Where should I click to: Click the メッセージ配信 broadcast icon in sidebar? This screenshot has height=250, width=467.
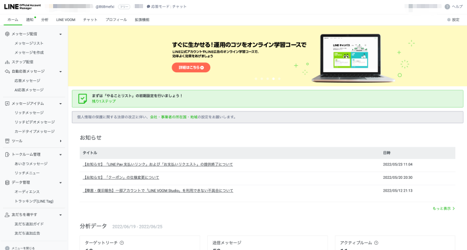click(x=7, y=34)
